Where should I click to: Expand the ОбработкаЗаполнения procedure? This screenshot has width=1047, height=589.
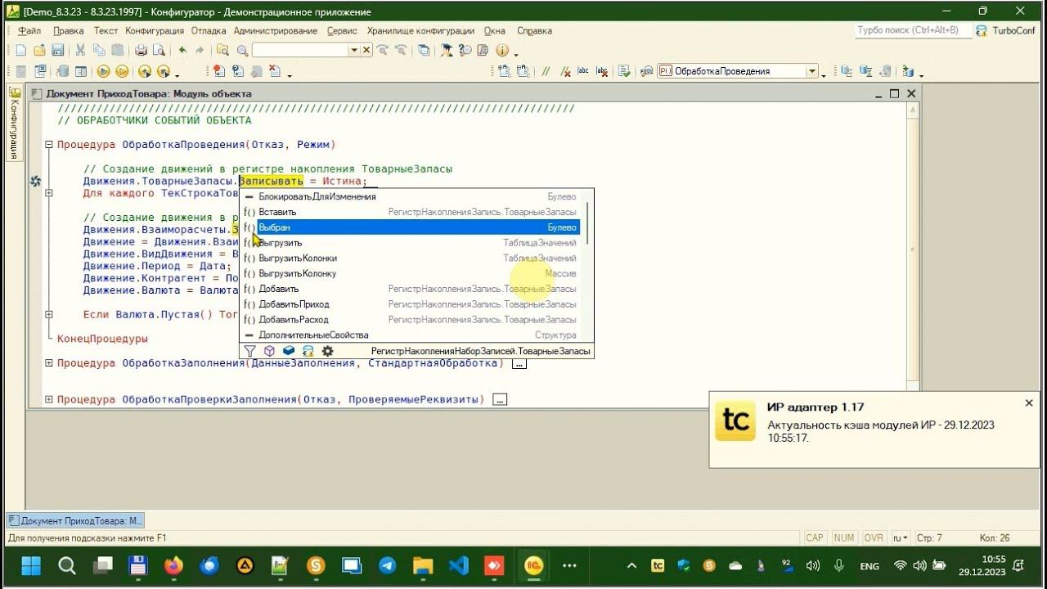point(49,363)
